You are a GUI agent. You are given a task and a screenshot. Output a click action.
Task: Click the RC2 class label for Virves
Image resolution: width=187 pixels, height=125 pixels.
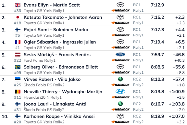(x=137, y=79)
